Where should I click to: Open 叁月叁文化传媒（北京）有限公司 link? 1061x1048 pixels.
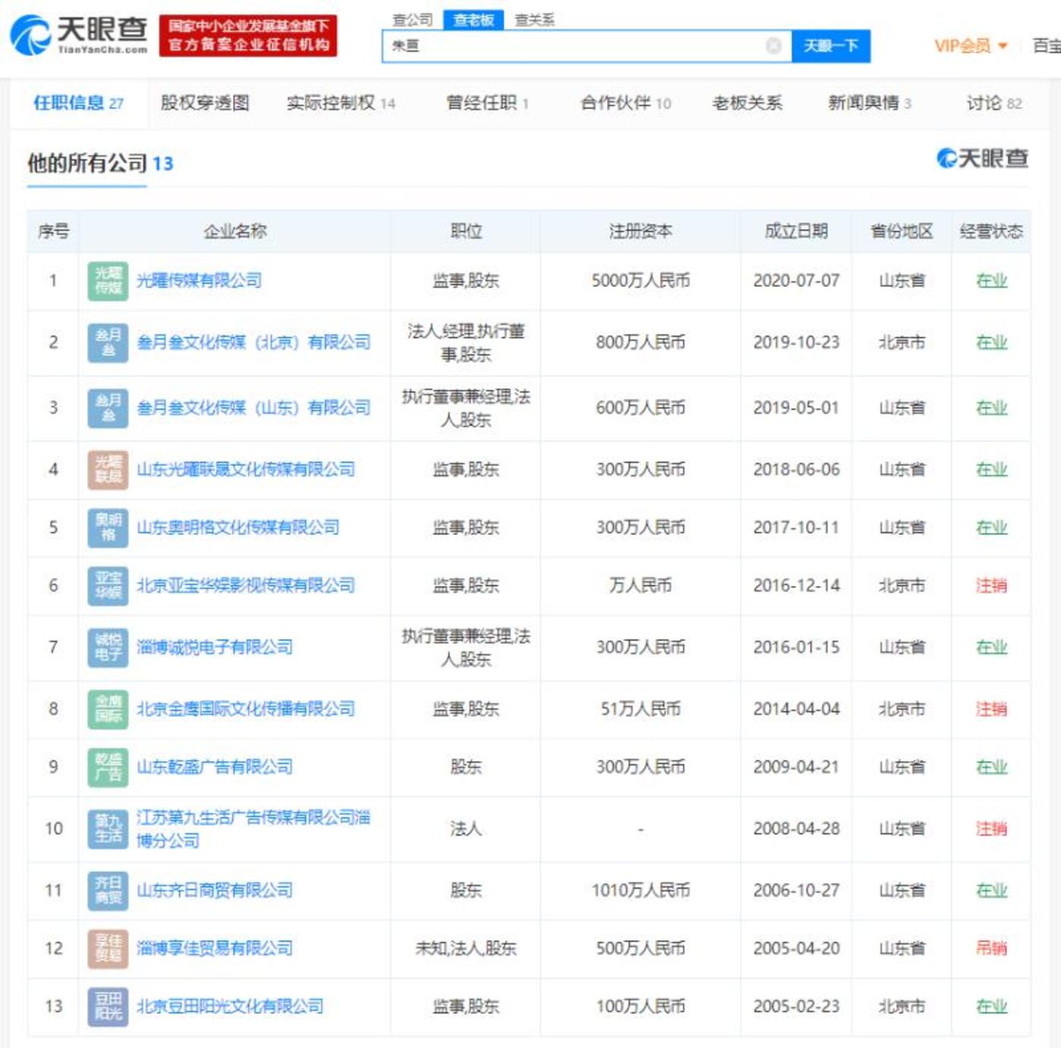tap(253, 343)
